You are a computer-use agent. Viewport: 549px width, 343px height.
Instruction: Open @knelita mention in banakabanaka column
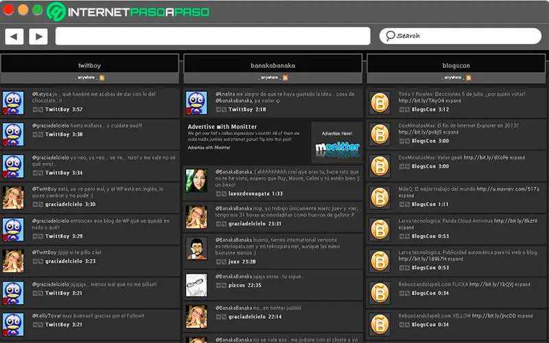tap(226, 94)
